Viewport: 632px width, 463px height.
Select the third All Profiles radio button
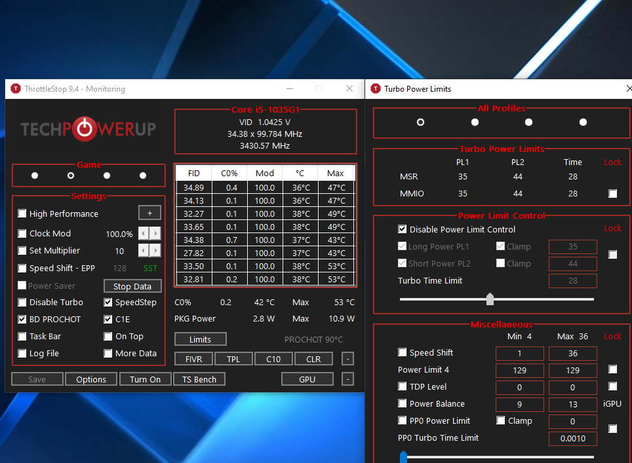point(529,122)
